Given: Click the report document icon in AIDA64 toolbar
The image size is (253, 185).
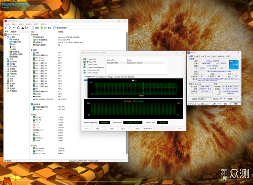Looking at the screenshot, I should click(x=33, y=28).
